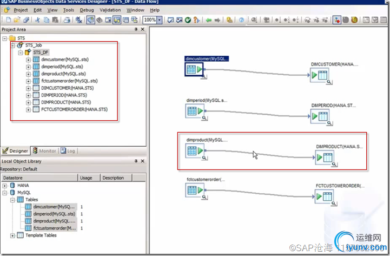Open the Help menu
Viewport: 390px width, 256px height.
coord(155,10)
